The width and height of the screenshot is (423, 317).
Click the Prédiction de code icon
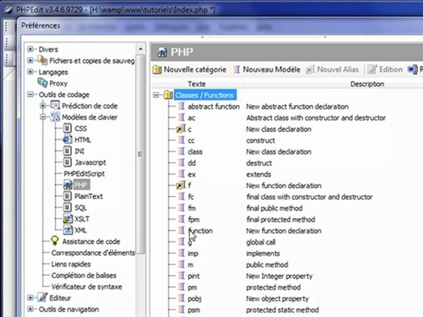(55, 105)
